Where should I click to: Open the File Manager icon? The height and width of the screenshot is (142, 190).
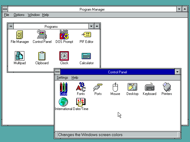coord(20,35)
